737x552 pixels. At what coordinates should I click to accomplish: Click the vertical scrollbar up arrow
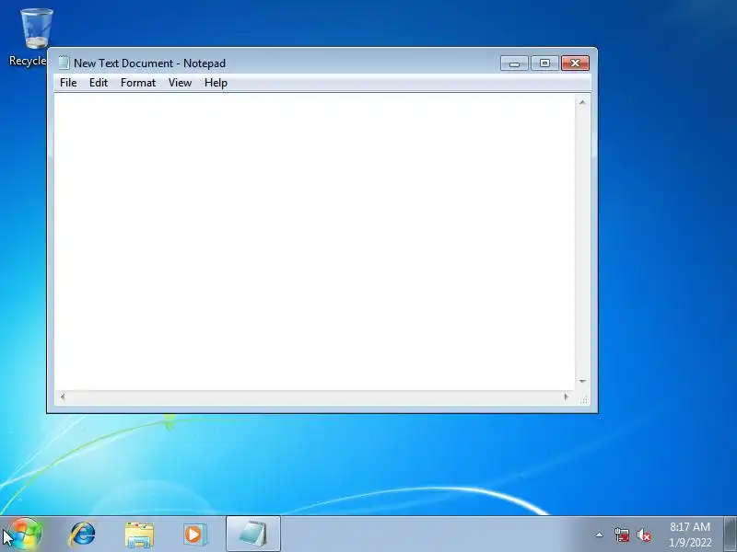coord(582,102)
